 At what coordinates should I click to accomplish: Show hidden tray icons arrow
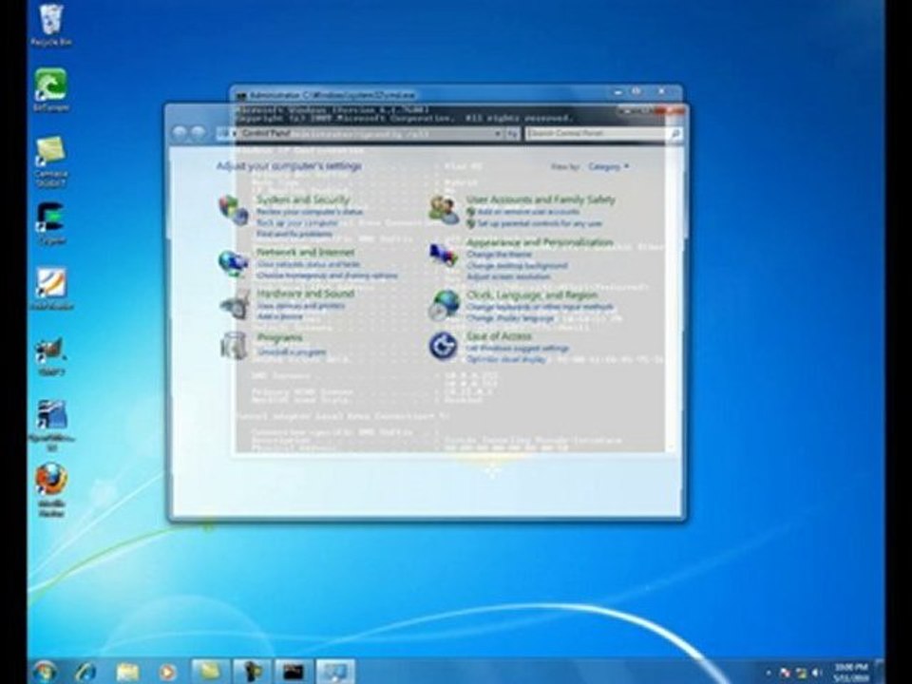[x=769, y=673]
